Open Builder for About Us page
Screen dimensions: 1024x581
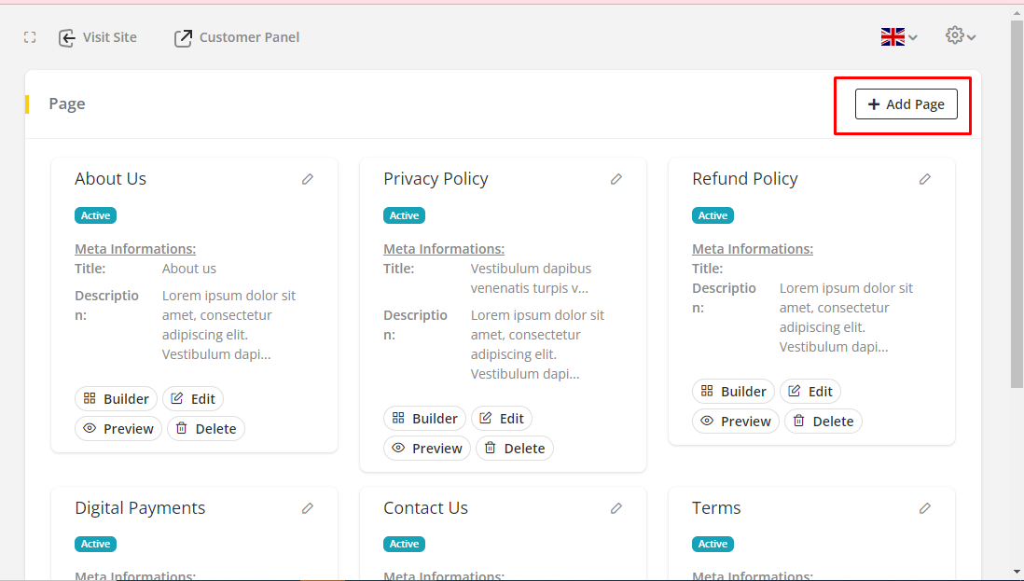click(116, 399)
